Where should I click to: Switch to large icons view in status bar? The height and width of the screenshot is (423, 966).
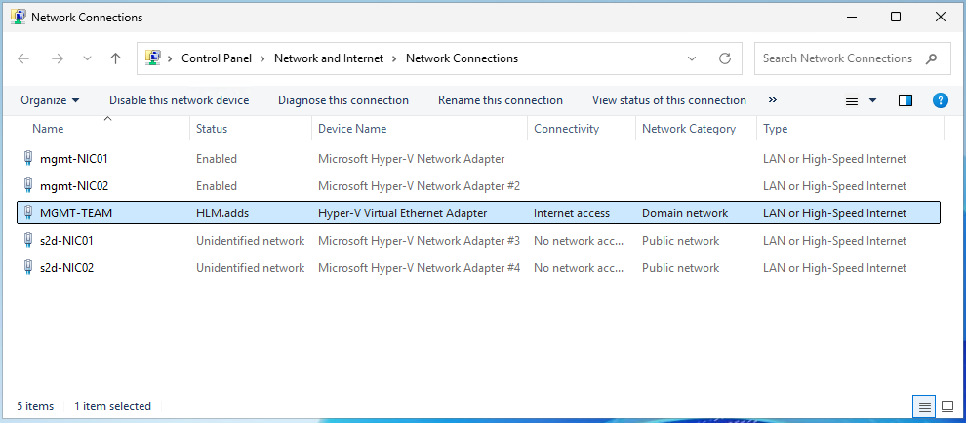pyautogui.click(x=946, y=405)
